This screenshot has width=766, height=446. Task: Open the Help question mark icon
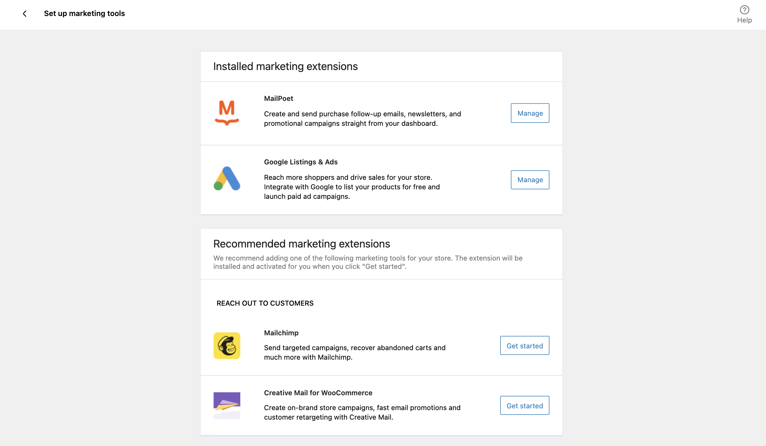click(744, 10)
